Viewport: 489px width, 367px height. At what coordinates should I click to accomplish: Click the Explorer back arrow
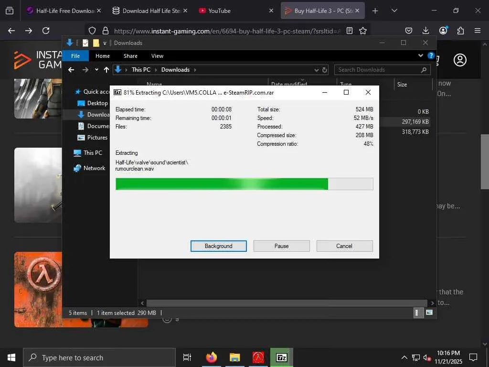pos(71,70)
